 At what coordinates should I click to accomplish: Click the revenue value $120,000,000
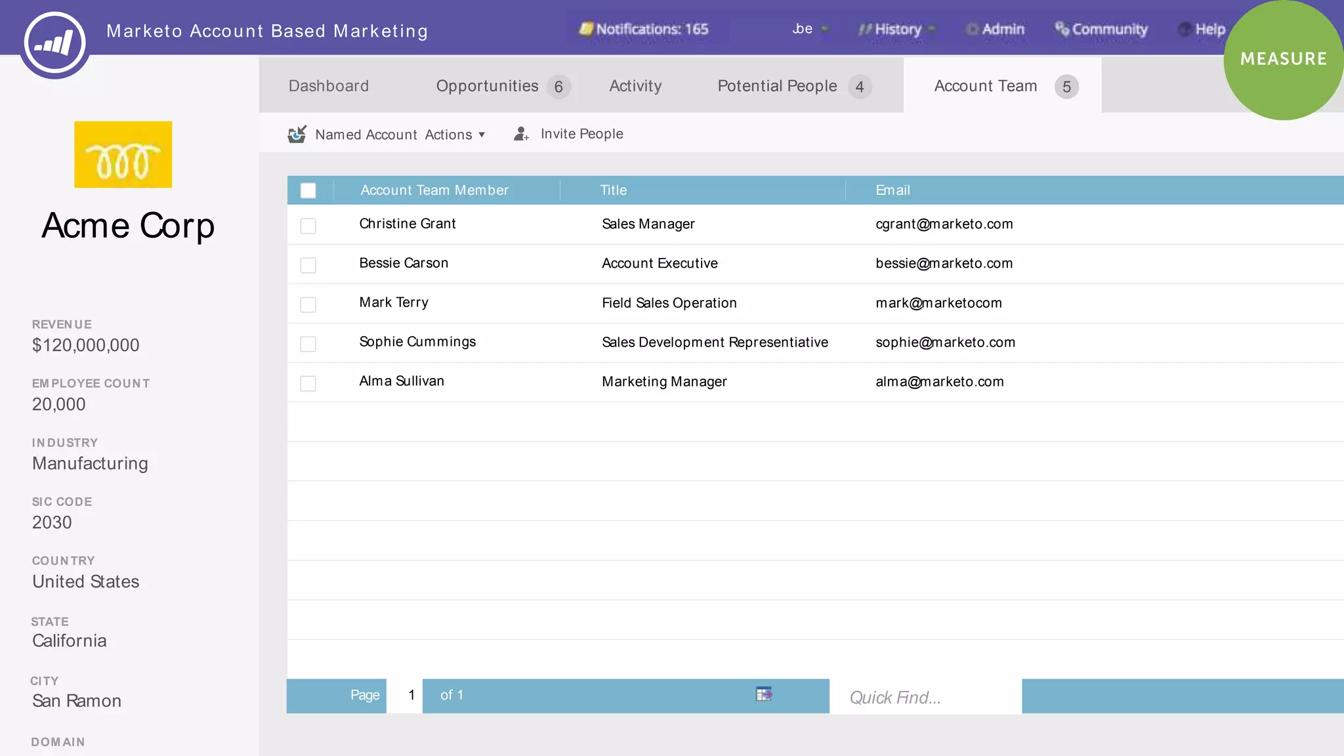coord(85,345)
